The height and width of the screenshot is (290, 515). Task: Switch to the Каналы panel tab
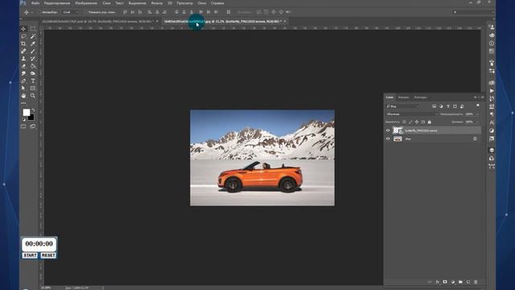[x=404, y=97]
